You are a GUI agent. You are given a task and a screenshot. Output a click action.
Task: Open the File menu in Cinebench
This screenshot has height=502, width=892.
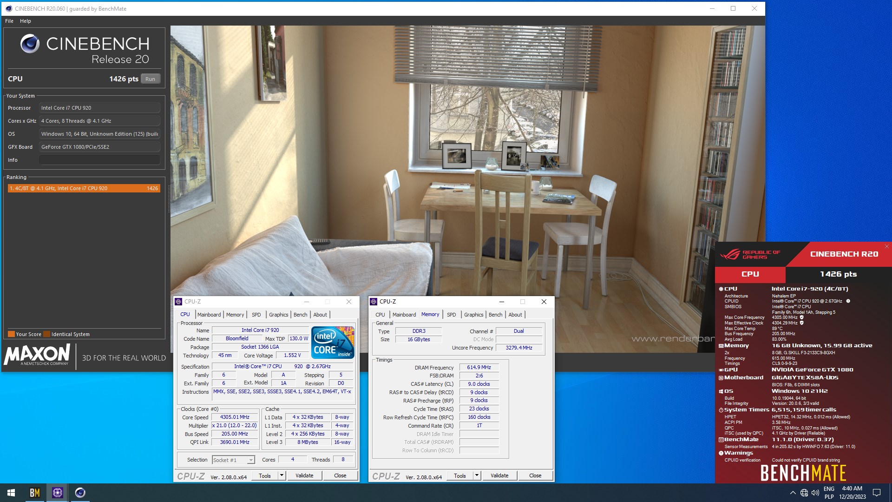point(9,21)
